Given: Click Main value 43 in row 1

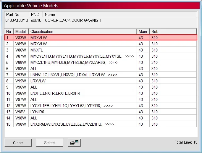Looking at the screenshot, I should point(141,38).
